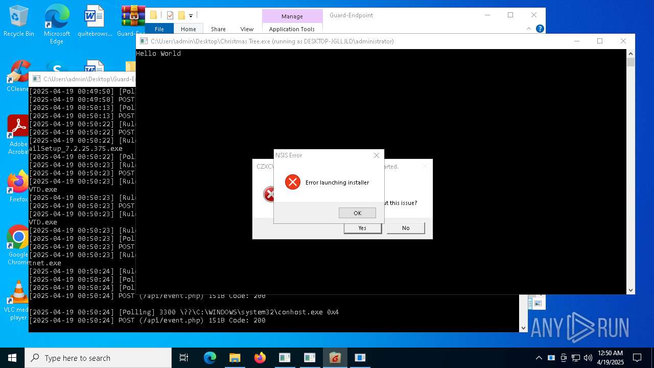
Task: Open File Explorer from taskbar
Action: pyautogui.click(x=235, y=358)
